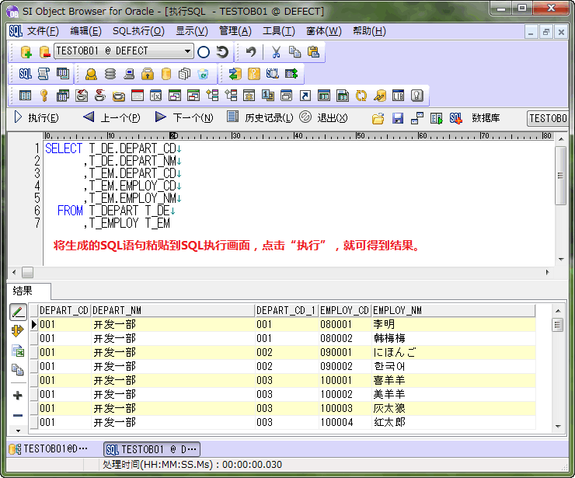575x478 pixels.
Task: Click the 历史记录(L) history button
Action: click(x=260, y=118)
